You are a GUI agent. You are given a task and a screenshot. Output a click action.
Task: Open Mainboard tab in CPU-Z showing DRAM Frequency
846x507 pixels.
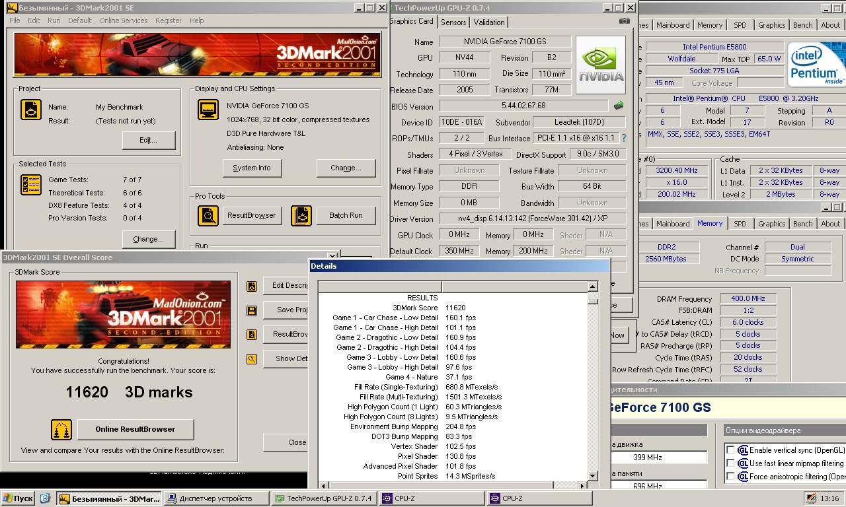673,224
